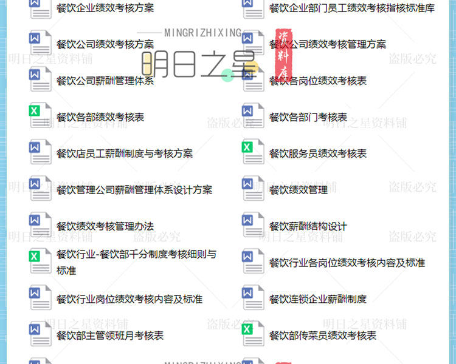
Task: Select the Word icon beside 餐饮行业岗位绩效考核内容及标准
Action: coord(40,297)
